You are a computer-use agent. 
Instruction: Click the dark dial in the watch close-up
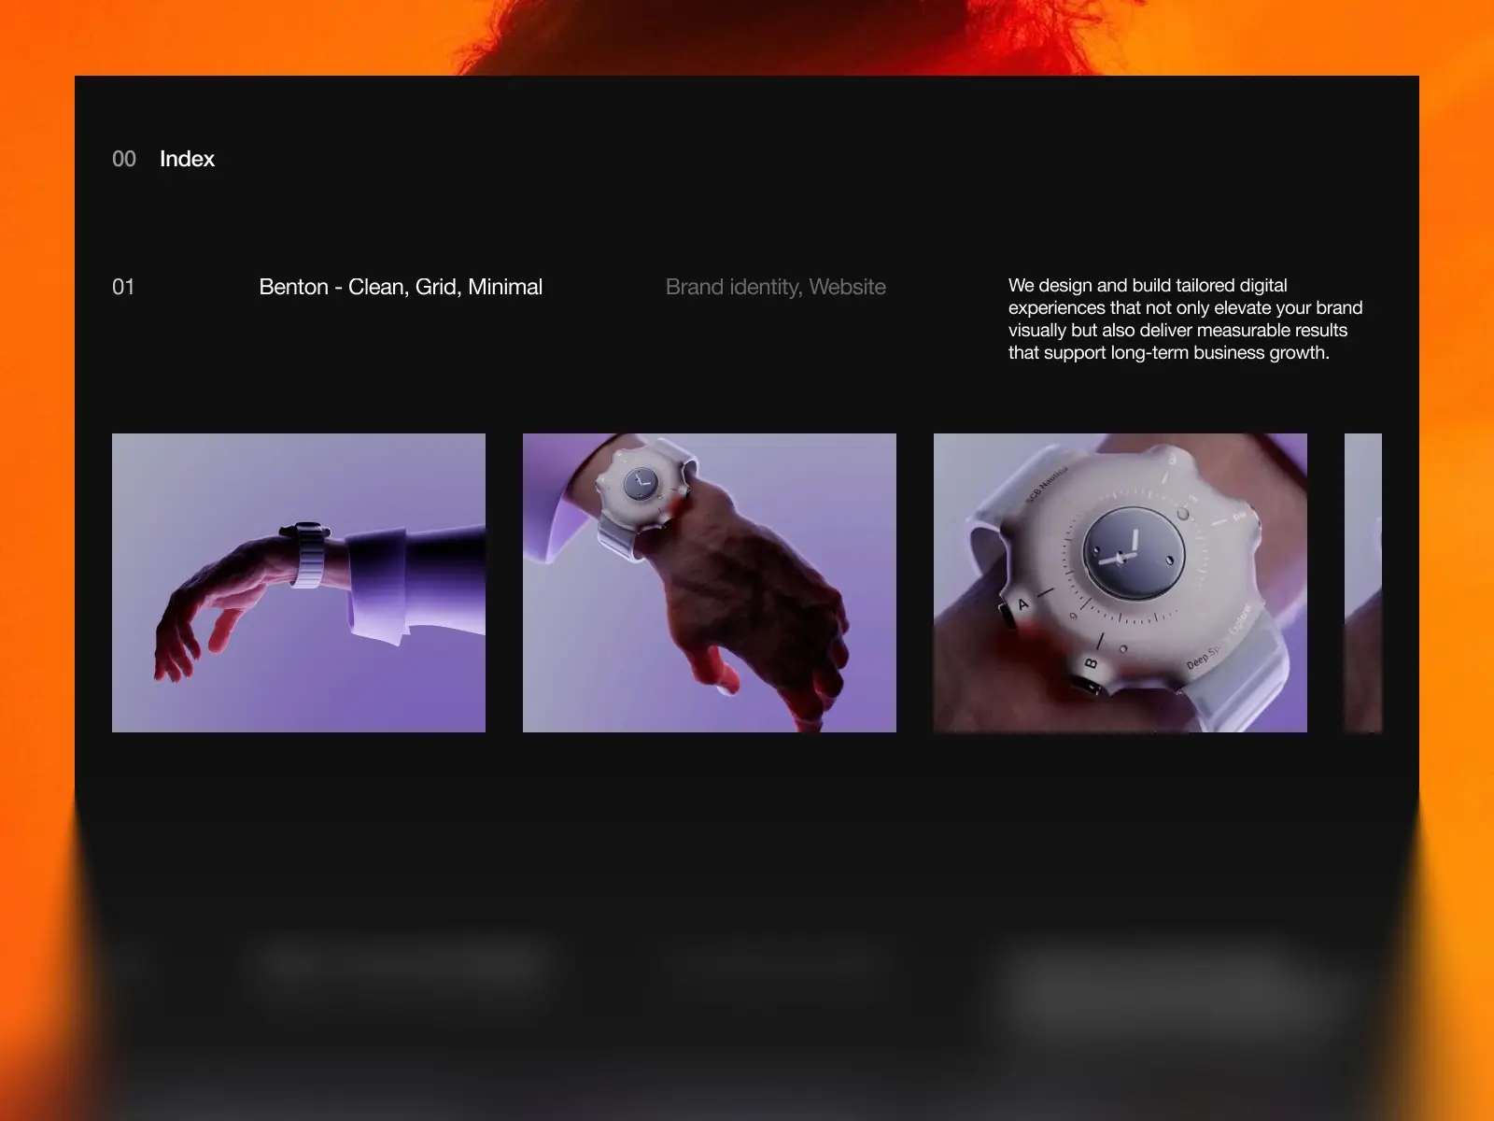(1133, 553)
